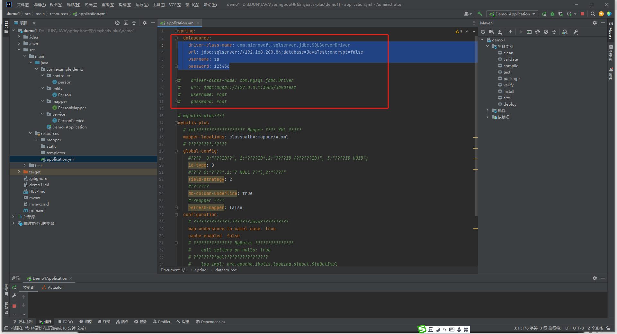Collapse Maven 生命周期 node

pos(487,46)
